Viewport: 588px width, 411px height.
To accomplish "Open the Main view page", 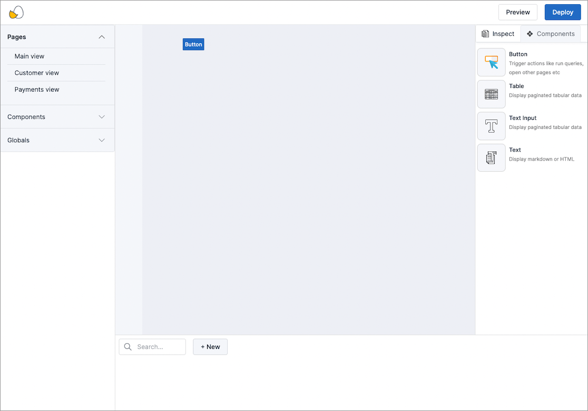I will pyautogui.click(x=30, y=56).
